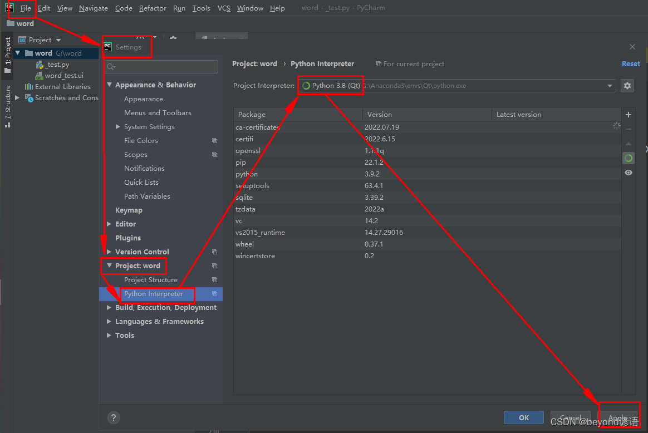Select the openssl package row

(x=428, y=150)
